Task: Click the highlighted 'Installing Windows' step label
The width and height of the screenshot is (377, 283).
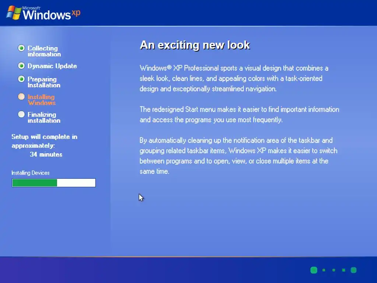Action: click(42, 99)
